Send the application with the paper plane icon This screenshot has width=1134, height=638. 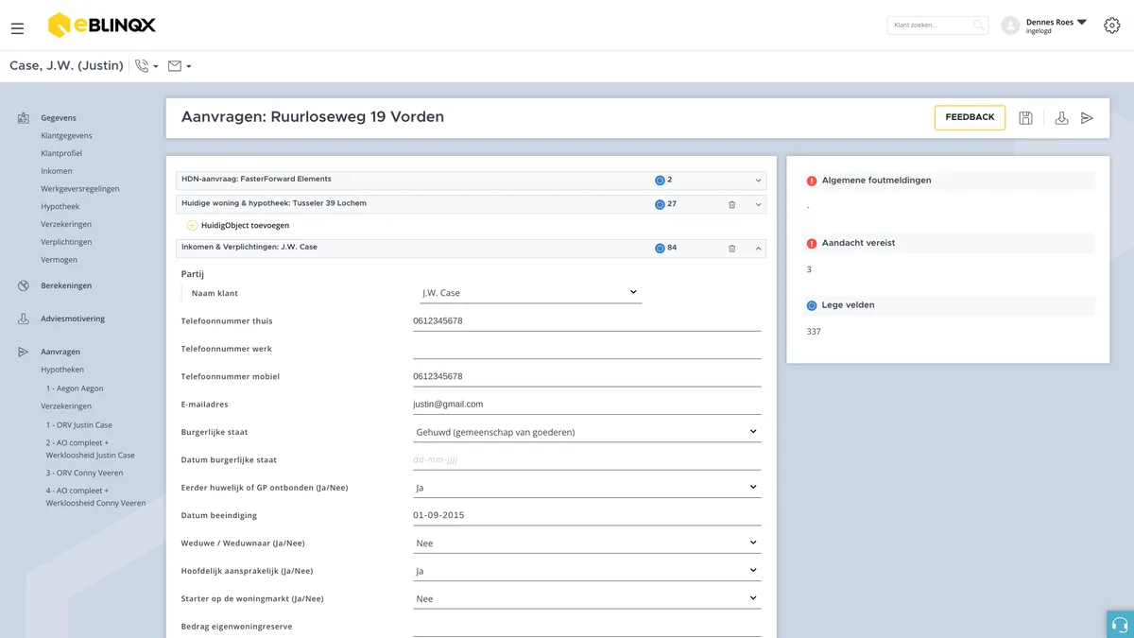pyautogui.click(x=1087, y=118)
